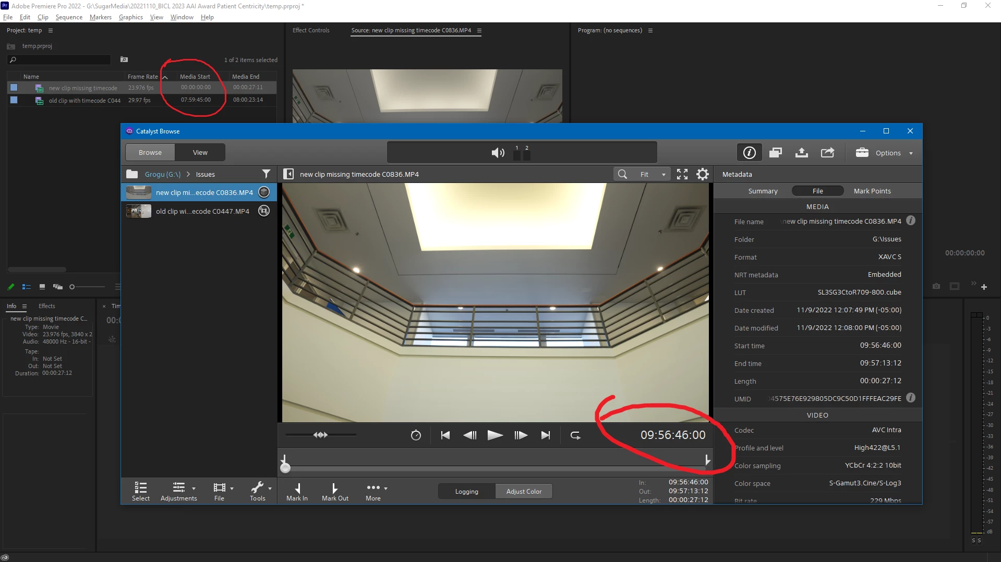Click find-in-bin icon next to search
The height and width of the screenshot is (562, 1001).
pyautogui.click(x=124, y=59)
